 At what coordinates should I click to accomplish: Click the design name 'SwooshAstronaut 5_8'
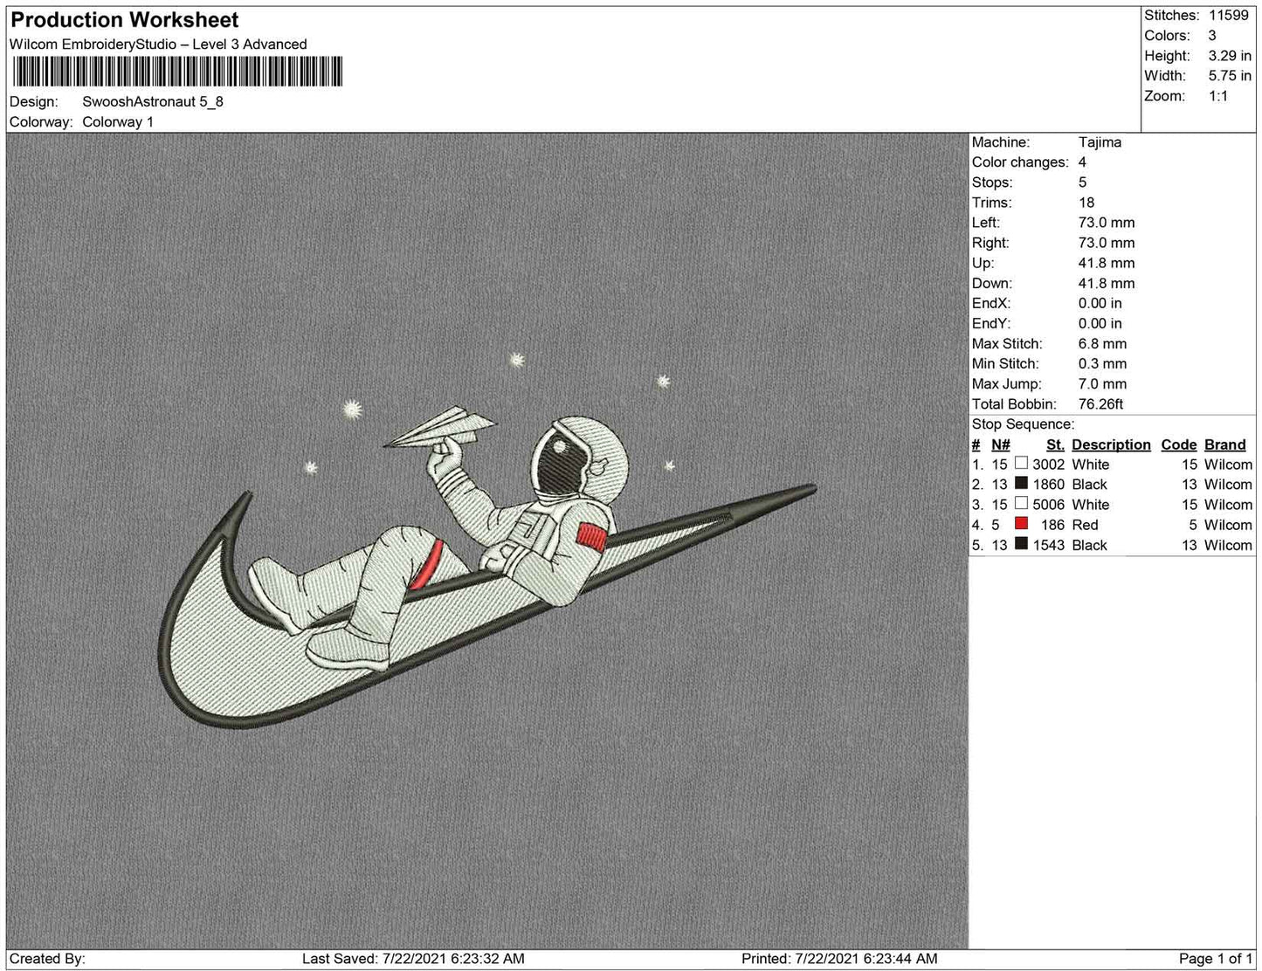tap(153, 101)
